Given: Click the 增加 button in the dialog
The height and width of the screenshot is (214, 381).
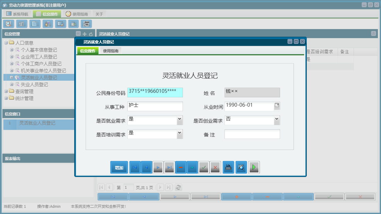Looking at the screenshot, I should click(119, 167).
